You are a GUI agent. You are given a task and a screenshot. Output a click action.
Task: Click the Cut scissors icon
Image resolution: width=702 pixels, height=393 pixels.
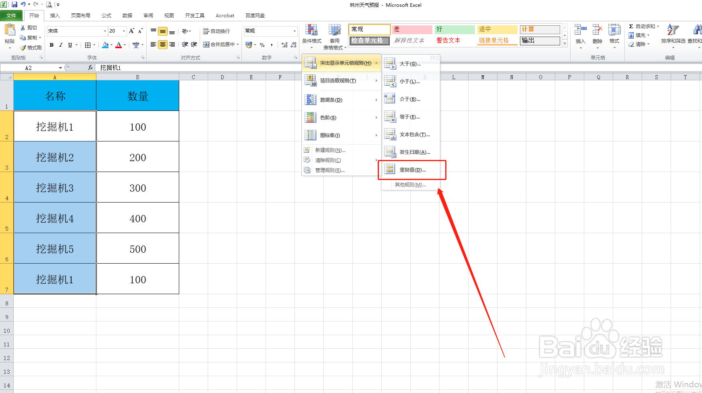point(23,28)
